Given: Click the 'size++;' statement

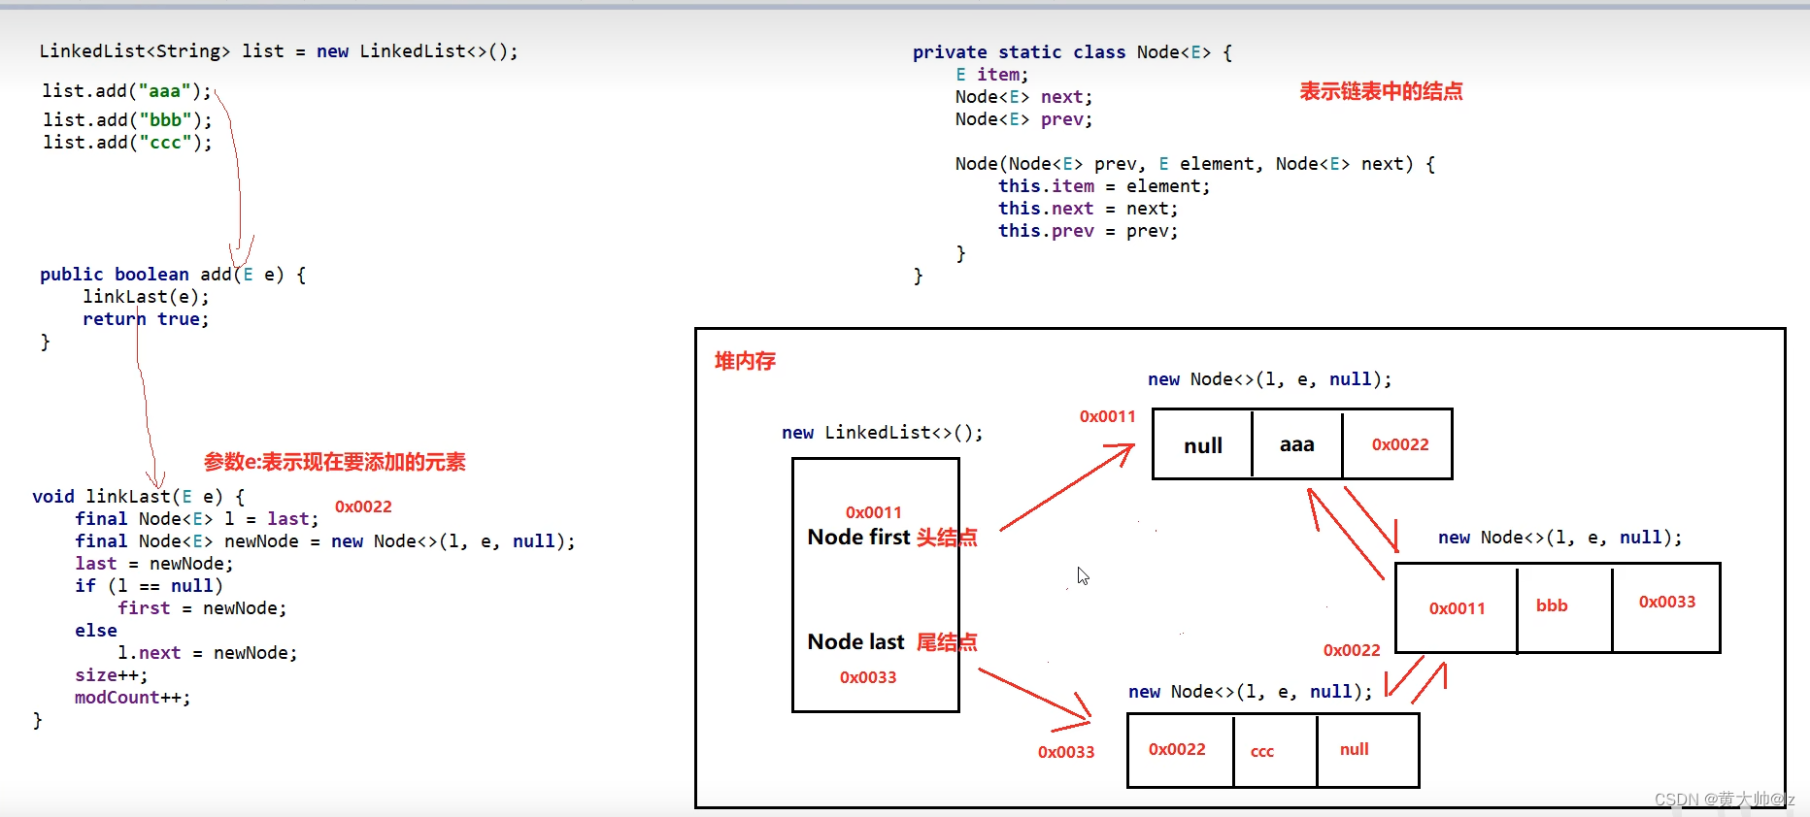Looking at the screenshot, I should (x=112, y=675).
